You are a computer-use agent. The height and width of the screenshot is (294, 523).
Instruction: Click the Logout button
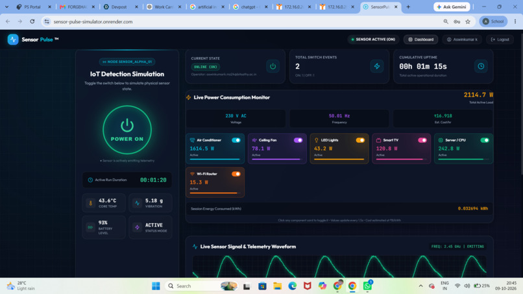[500, 40]
